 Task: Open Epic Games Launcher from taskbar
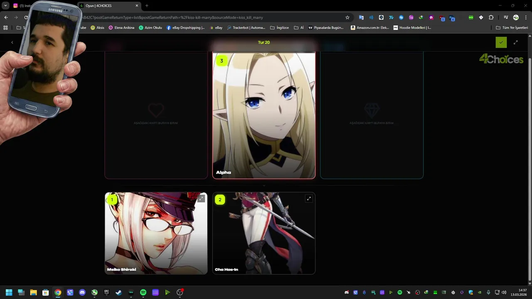(106, 292)
